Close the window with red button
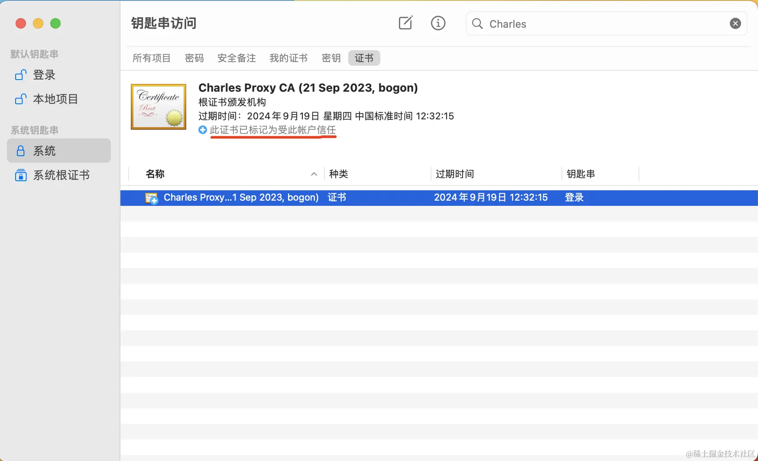 click(x=21, y=23)
